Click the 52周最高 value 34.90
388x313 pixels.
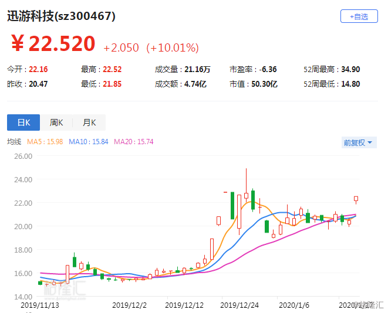(x=350, y=69)
